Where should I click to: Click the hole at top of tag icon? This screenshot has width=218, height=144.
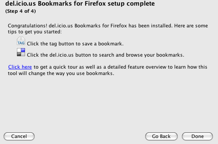tap(21, 39)
